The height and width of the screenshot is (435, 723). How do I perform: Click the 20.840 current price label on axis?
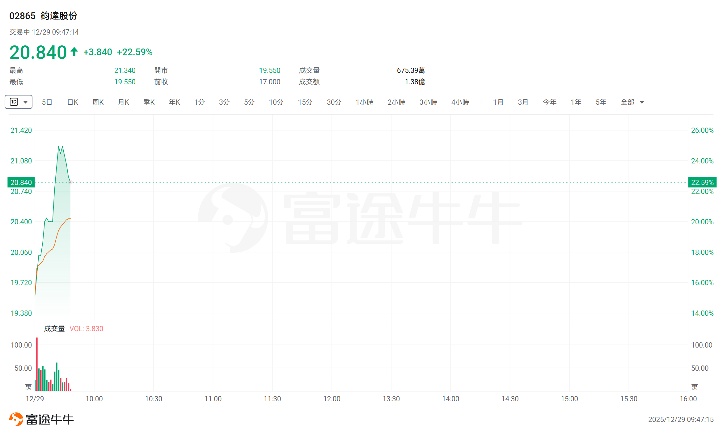(21, 182)
